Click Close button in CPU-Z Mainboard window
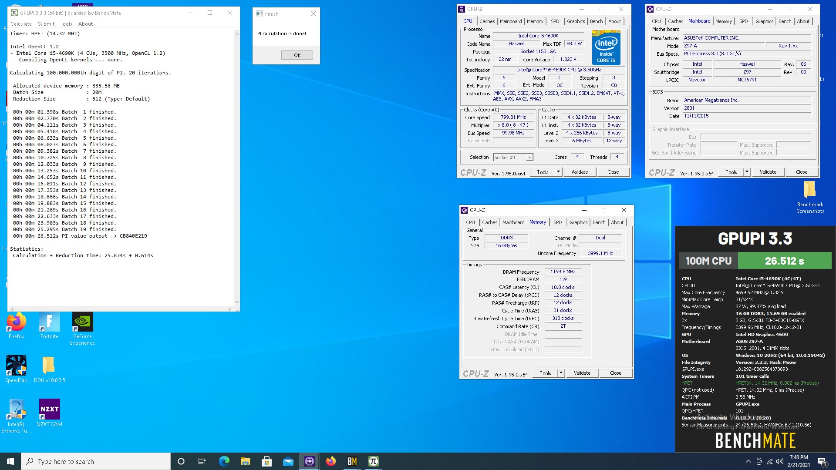This screenshot has height=470, width=836. pos(802,172)
